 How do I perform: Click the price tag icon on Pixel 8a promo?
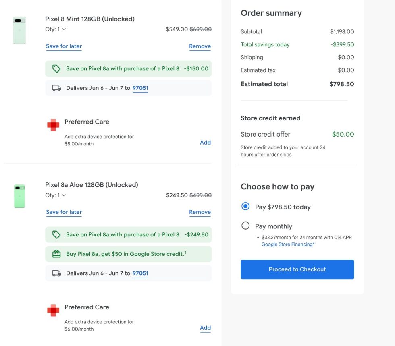click(x=56, y=235)
